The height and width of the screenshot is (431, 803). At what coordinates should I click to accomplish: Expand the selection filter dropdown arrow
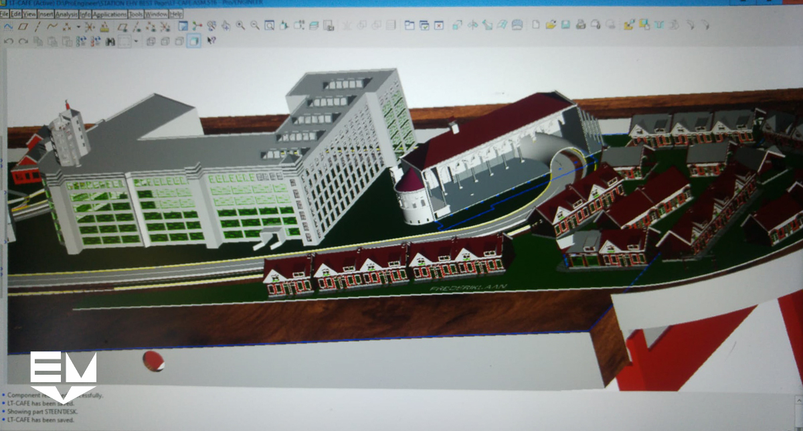pyautogui.click(x=136, y=41)
